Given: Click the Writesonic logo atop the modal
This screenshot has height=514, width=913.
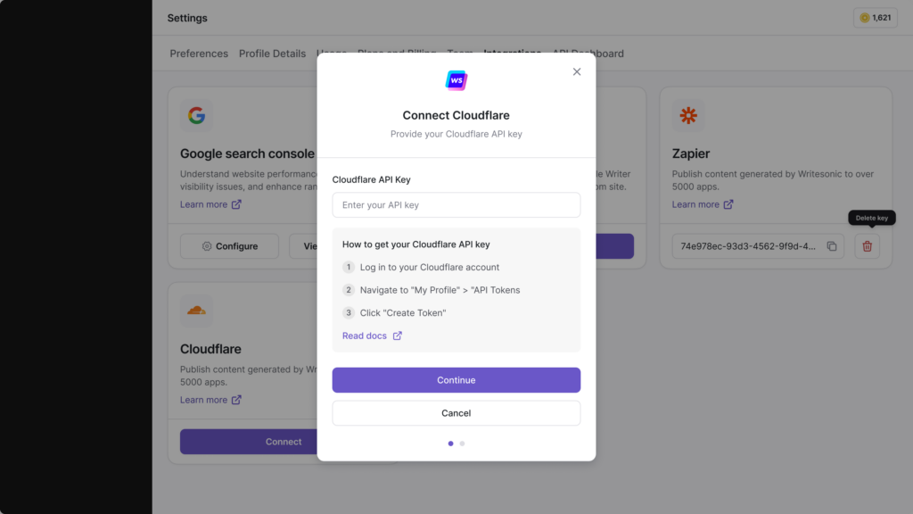Looking at the screenshot, I should [456, 79].
